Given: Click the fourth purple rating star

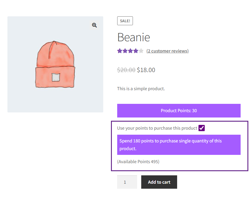Looking at the screenshot, I should (x=136, y=51).
